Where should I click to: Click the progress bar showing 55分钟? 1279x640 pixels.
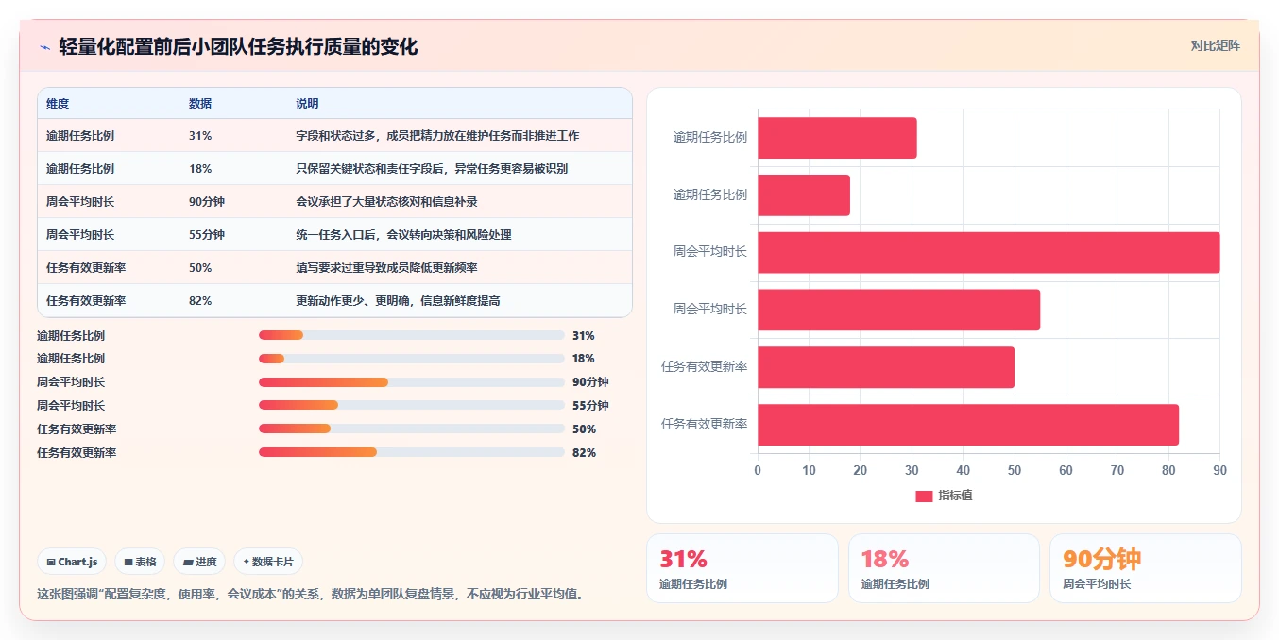click(x=412, y=406)
